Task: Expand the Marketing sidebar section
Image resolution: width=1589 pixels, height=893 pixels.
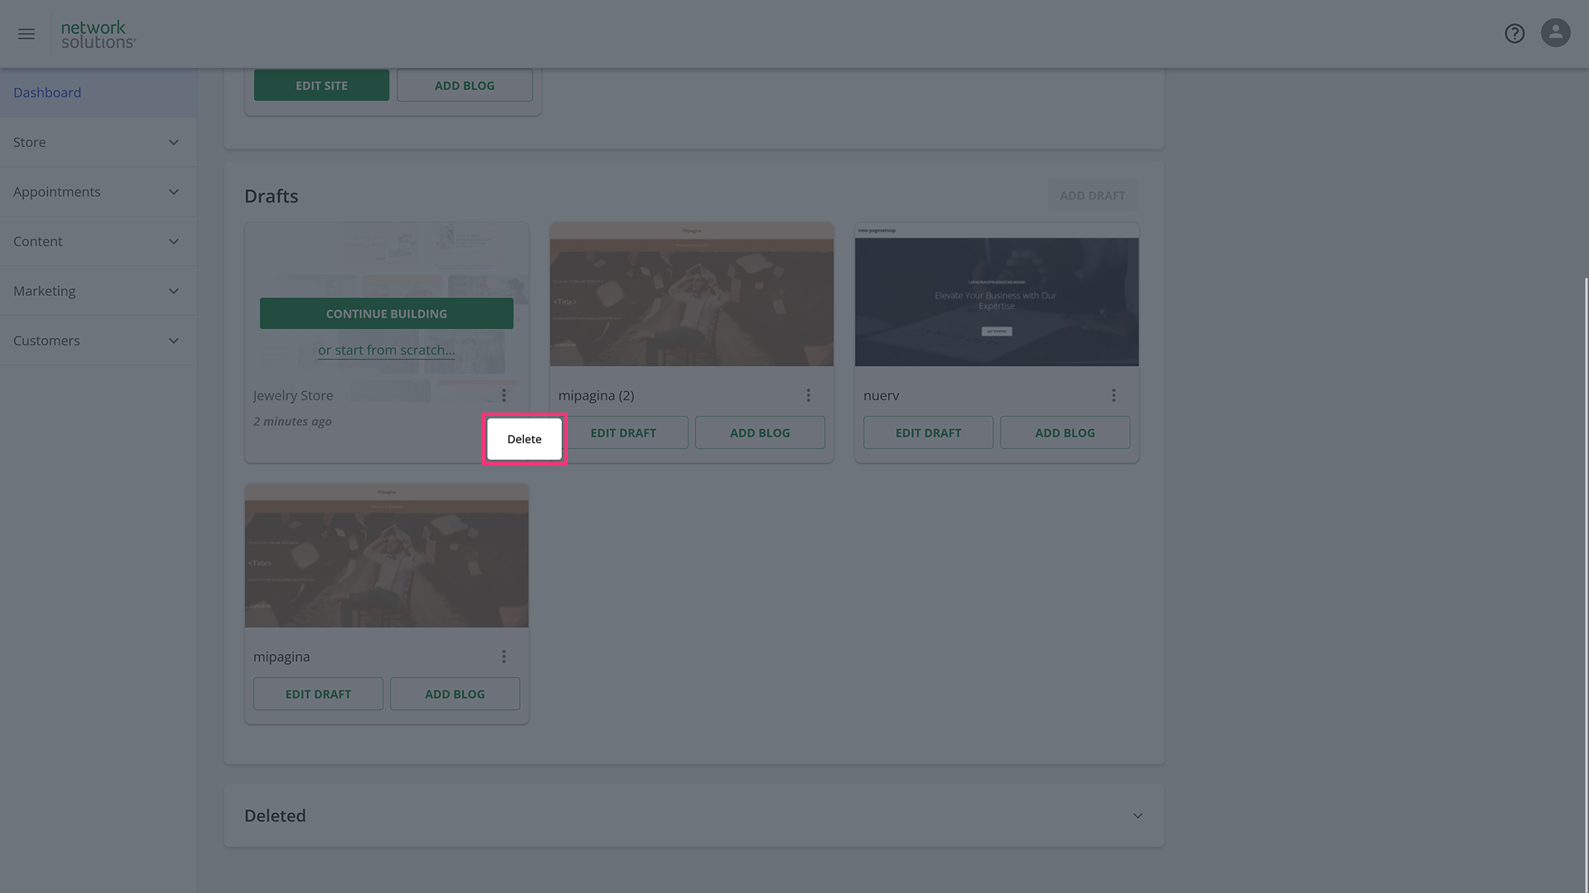Action: (x=98, y=291)
